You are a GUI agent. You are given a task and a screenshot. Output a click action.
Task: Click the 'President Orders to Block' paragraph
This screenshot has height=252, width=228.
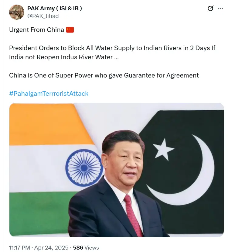(x=112, y=53)
